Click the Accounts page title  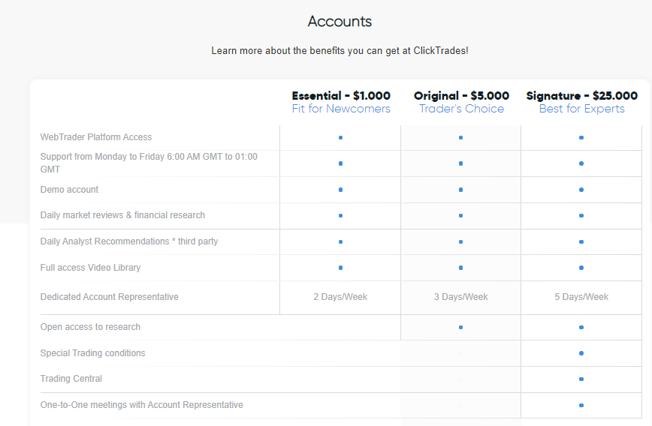coord(340,22)
